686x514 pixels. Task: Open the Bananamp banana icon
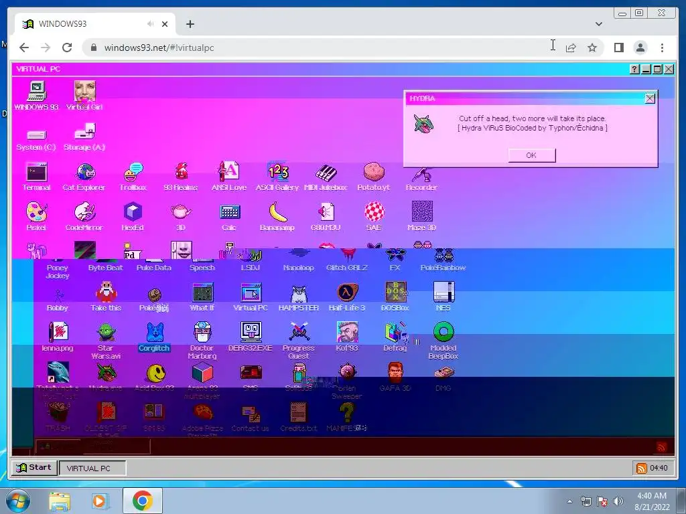pyautogui.click(x=277, y=212)
